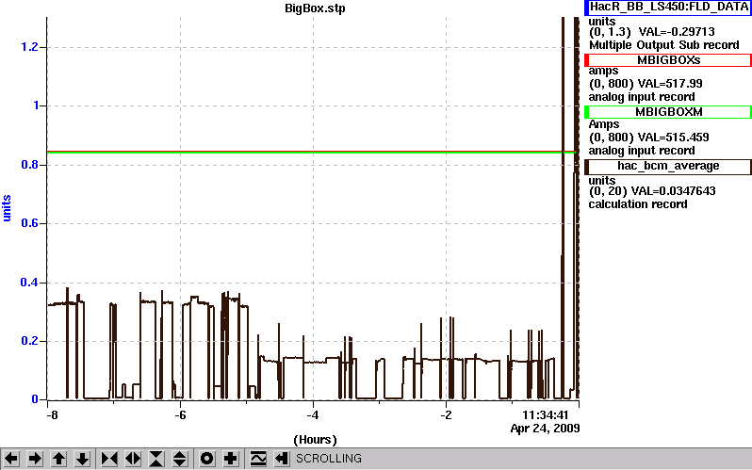Screen dimensions: 752x470
Task: Click the dark brown marker of hac_bcm_average
Action: coord(586,167)
